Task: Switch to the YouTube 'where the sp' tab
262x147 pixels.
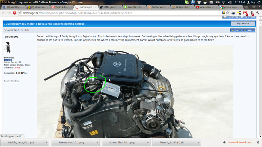Action: click(x=207, y=7)
